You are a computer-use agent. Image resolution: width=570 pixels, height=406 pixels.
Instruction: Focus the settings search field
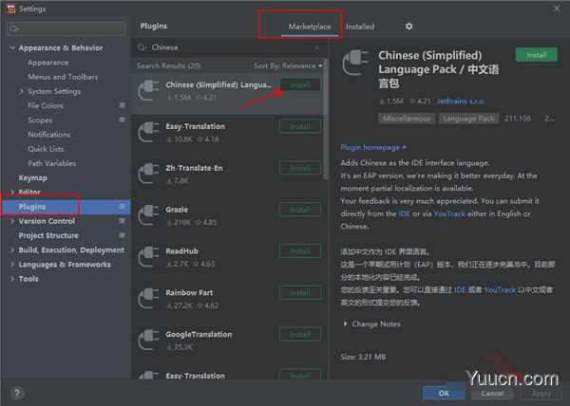(66, 28)
